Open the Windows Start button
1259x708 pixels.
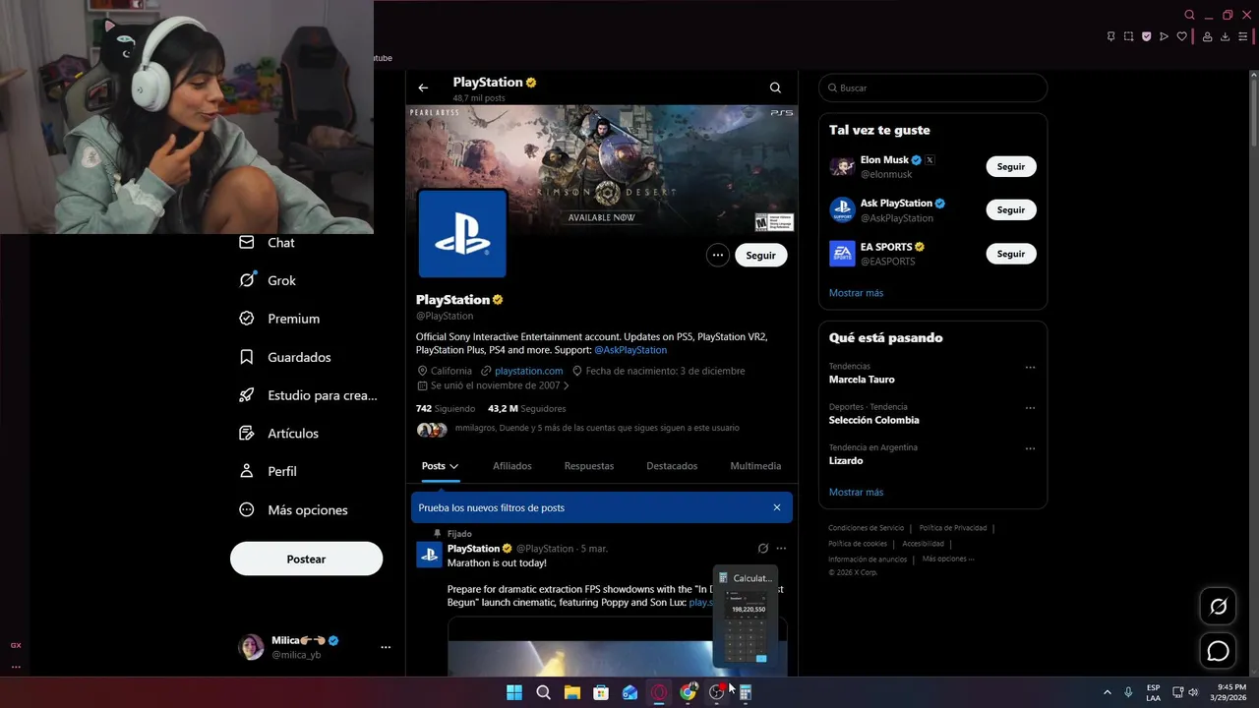coord(514,692)
